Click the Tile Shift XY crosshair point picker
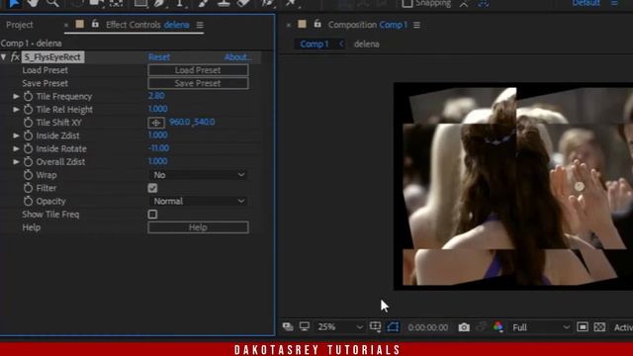Viewport: 633px width, 356px height. [156, 123]
